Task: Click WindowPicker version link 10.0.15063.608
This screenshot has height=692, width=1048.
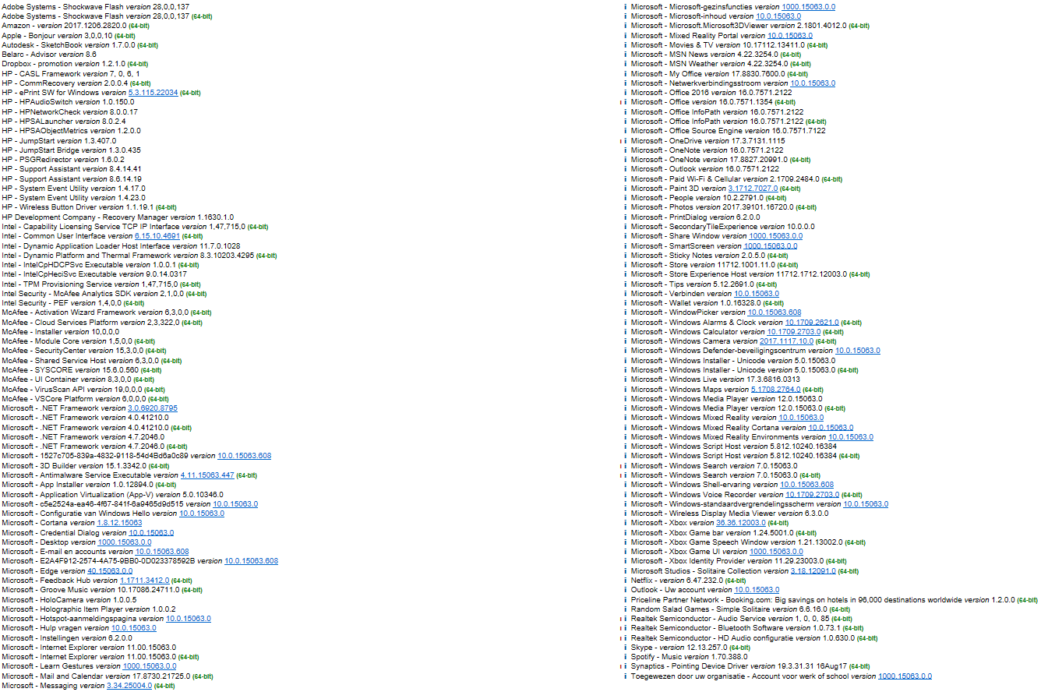Action: pos(775,312)
